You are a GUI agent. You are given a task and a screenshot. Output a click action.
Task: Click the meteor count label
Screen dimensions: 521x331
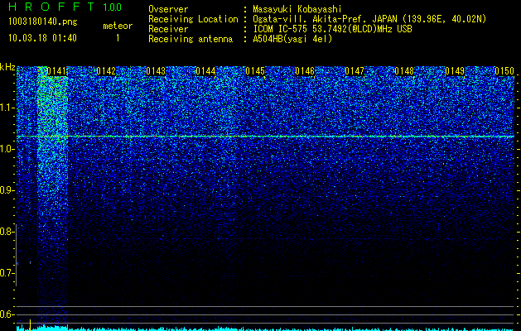pyautogui.click(x=118, y=26)
